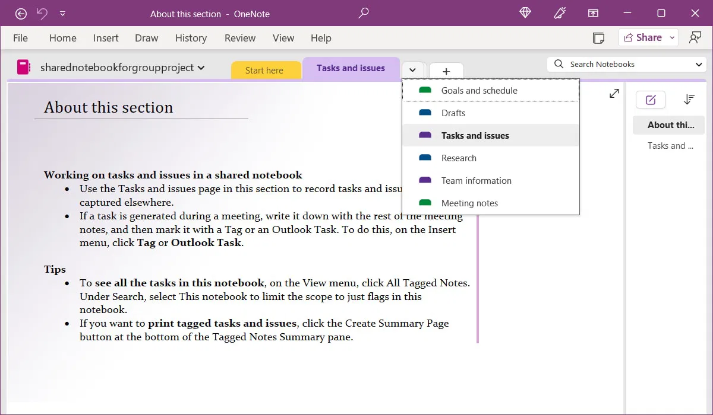
Task: Expand the Search Notebooks scope dropdown
Action: pyautogui.click(x=699, y=63)
